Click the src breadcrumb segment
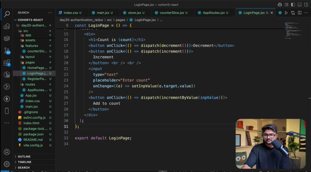311x172 pixels. (x=109, y=20)
